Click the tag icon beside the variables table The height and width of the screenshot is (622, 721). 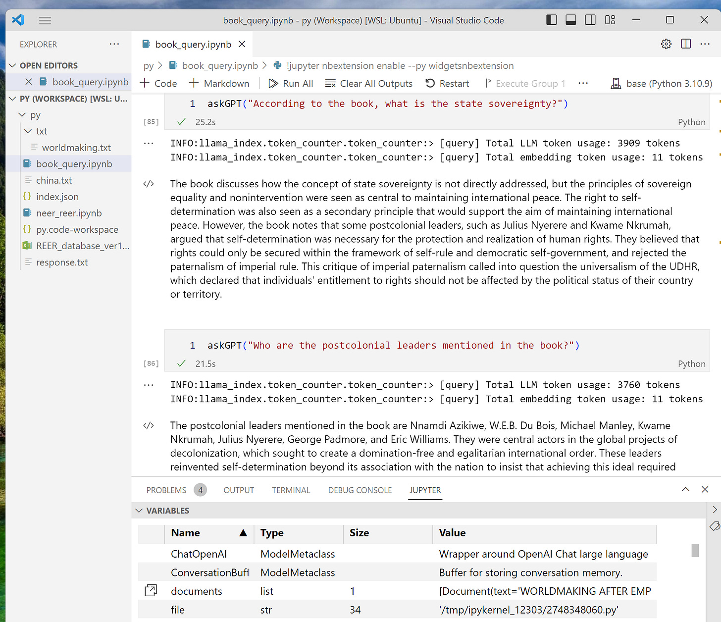(715, 525)
